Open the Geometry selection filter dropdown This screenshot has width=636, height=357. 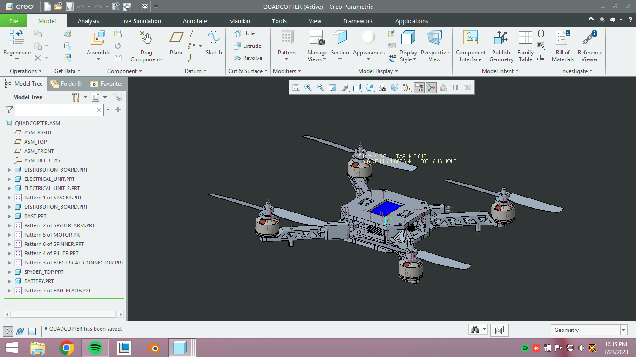623,330
